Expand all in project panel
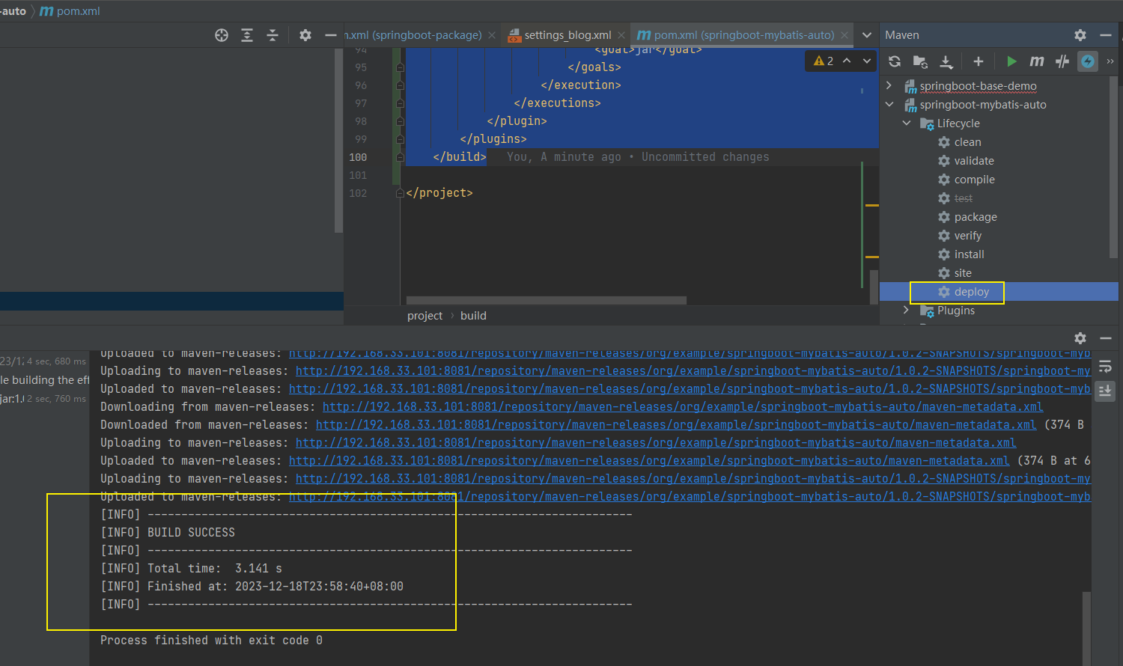This screenshot has width=1123, height=666. click(x=247, y=35)
